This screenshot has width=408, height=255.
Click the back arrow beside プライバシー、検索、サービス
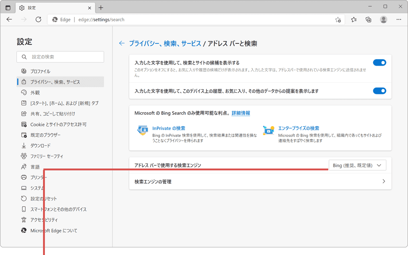click(x=122, y=43)
